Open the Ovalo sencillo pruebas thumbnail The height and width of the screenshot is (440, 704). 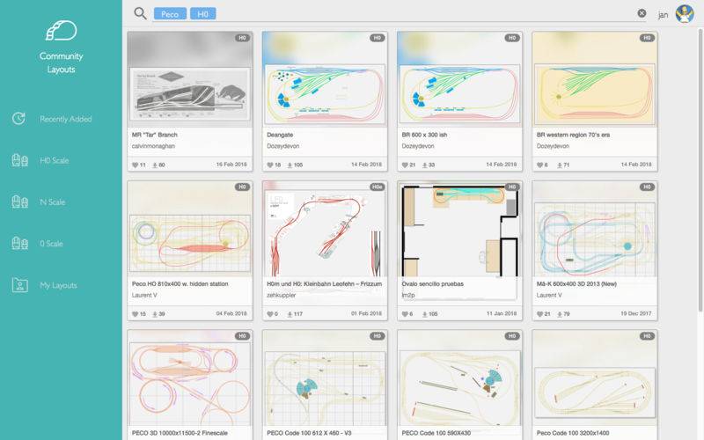459,229
